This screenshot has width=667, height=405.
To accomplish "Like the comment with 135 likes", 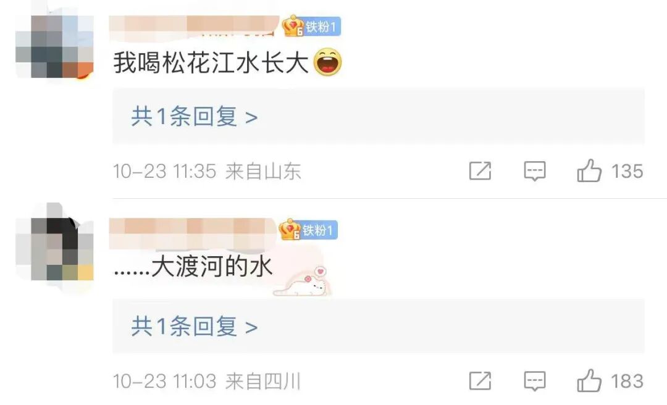I will tap(589, 170).
